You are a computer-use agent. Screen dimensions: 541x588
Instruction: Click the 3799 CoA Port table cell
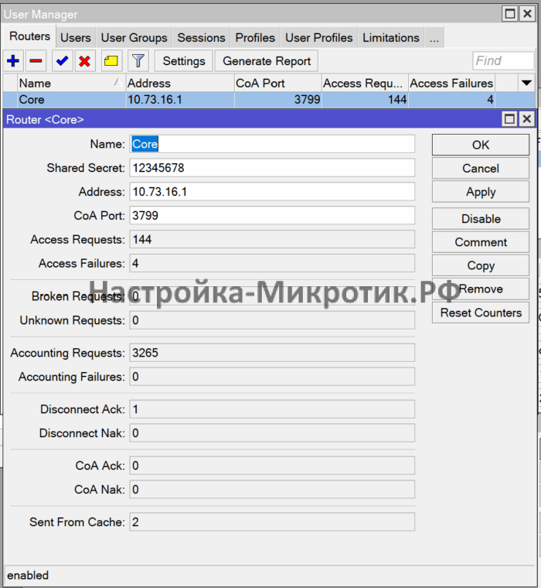coord(278,100)
